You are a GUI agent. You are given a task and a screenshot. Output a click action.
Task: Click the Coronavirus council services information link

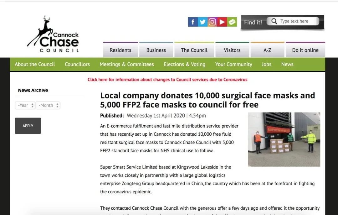167,80
